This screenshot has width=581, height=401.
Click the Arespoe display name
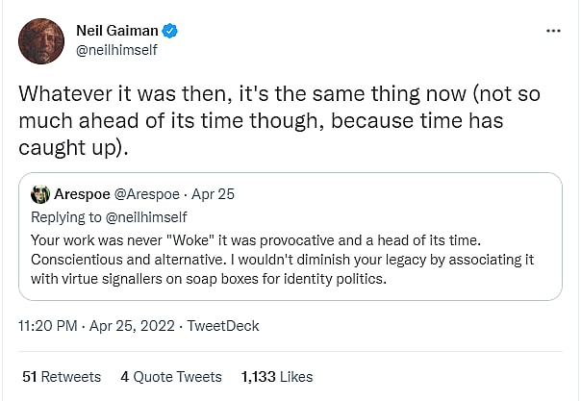click(x=83, y=194)
